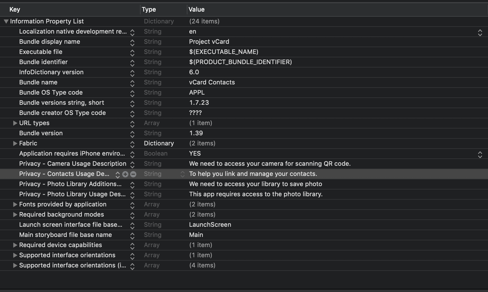Click key stepper arrows for Bundle display name

click(132, 42)
